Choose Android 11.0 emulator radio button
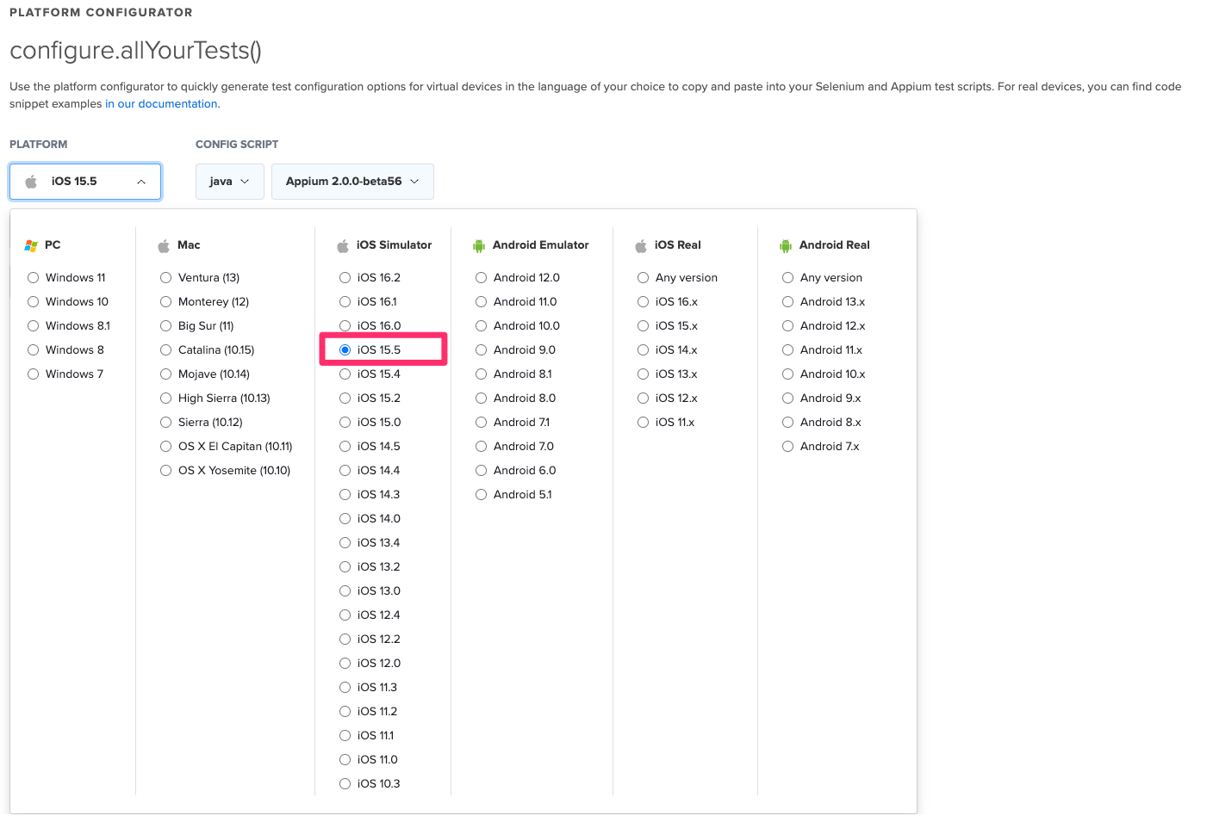This screenshot has height=822, width=1213. (x=481, y=302)
